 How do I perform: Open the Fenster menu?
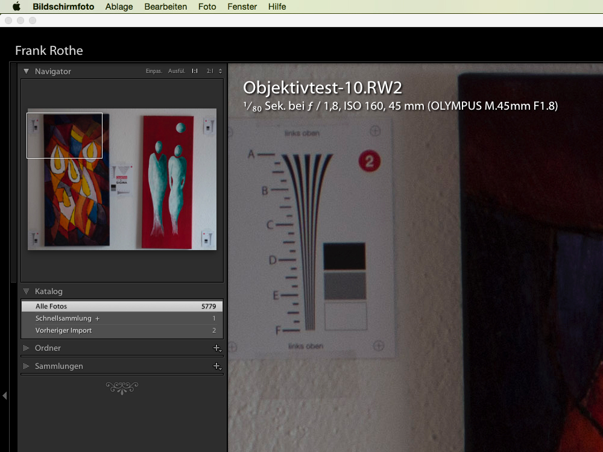tap(242, 7)
